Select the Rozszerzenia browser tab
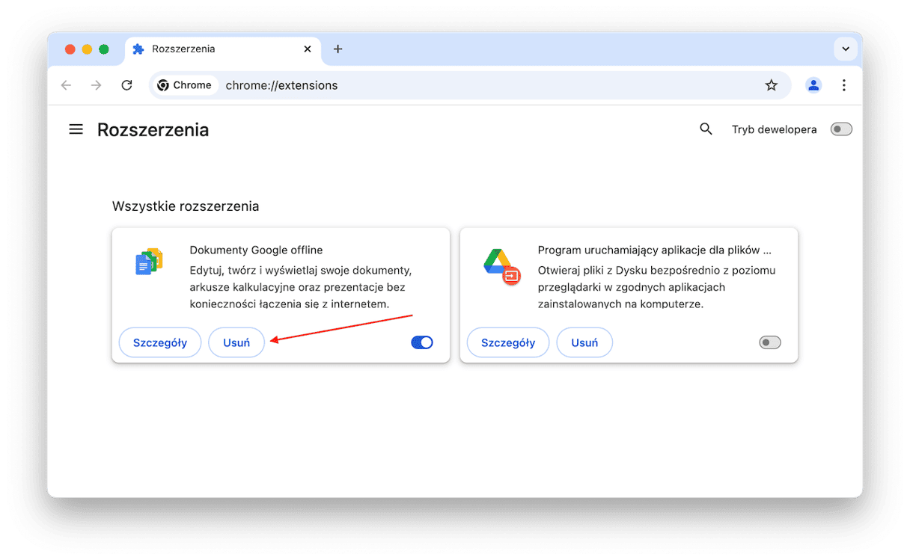The width and height of the screenshot is (910, 560). tap(223, 49)
